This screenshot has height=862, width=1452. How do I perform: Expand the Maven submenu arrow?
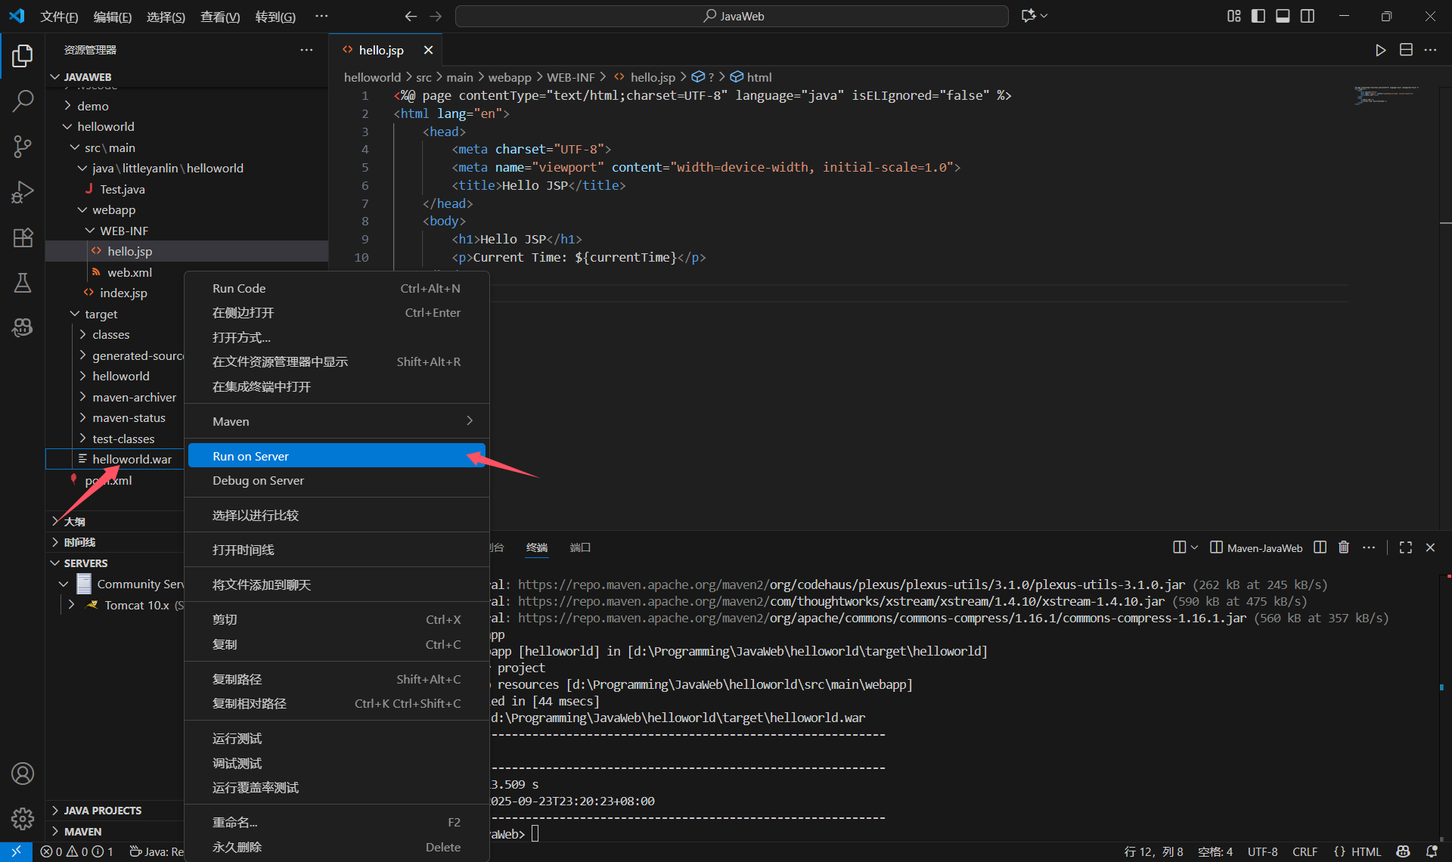[x=470, y=421]
